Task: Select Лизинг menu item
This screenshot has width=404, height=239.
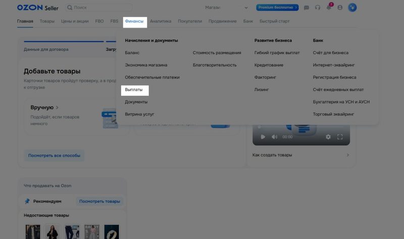Action: [x=262, y=89]
